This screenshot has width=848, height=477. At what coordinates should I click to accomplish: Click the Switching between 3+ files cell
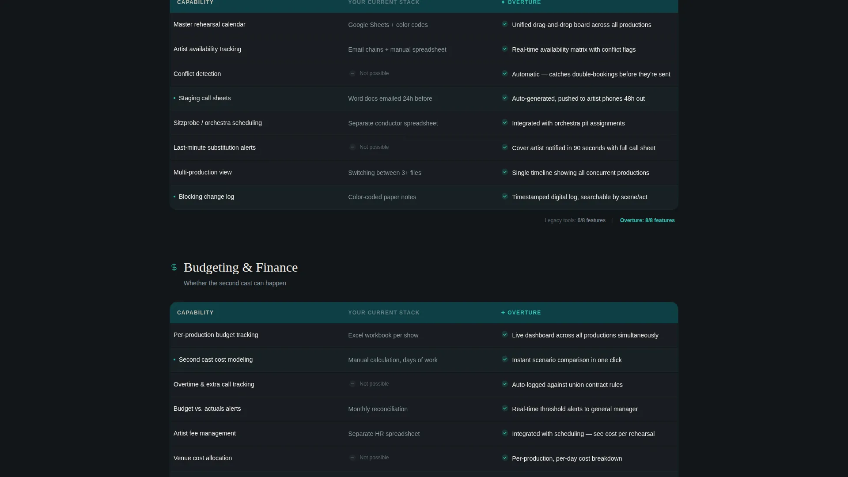[x=384, y=173]
